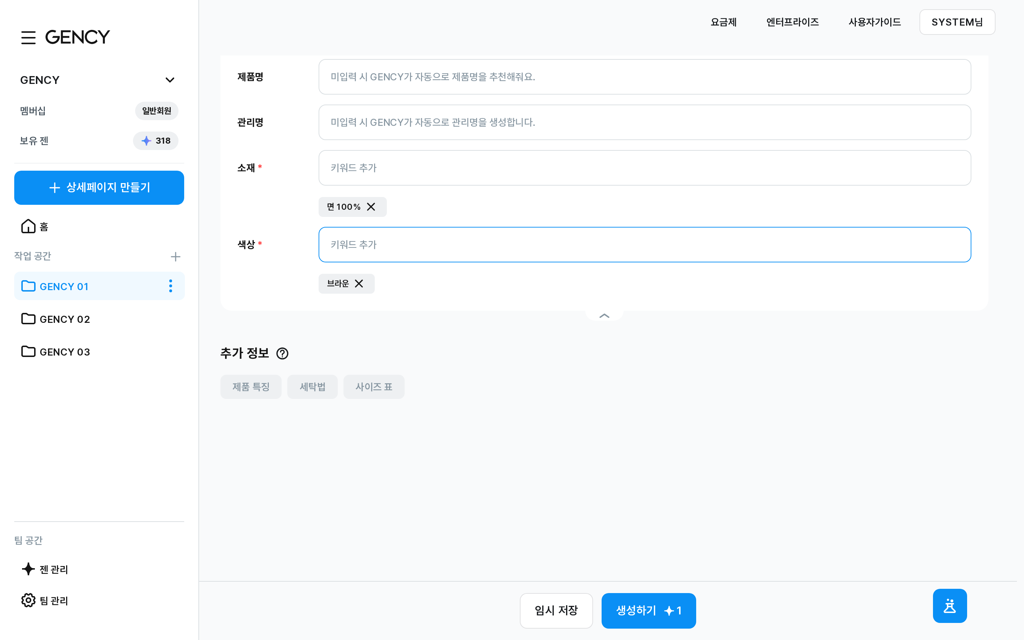Focus the 색상 keyword input field
Image resolution: width=1024 pixels, height=640 pixels.
[644, 245]
